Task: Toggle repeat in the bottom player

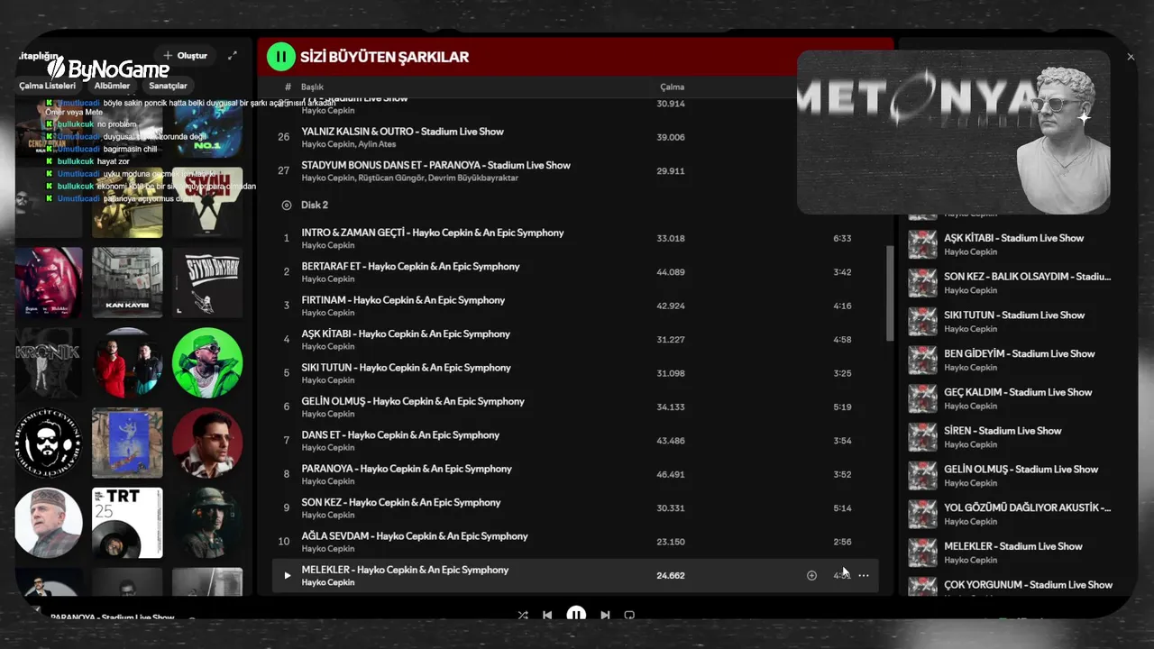Action: point(629,615)
